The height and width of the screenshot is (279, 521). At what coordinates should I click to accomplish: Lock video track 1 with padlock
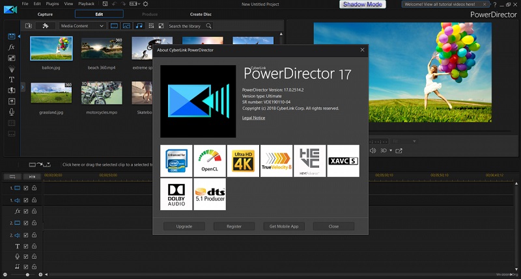pos(34,188)
